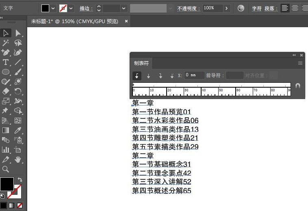Click the stroke swatch in control bar
This screenshot has width=308, height=211.
63,9
